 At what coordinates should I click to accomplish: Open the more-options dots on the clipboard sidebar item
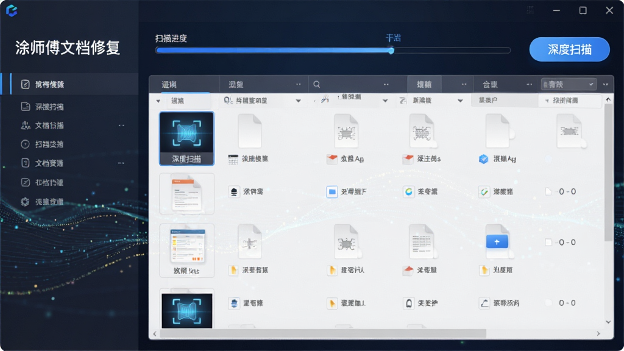coord(121,163)
